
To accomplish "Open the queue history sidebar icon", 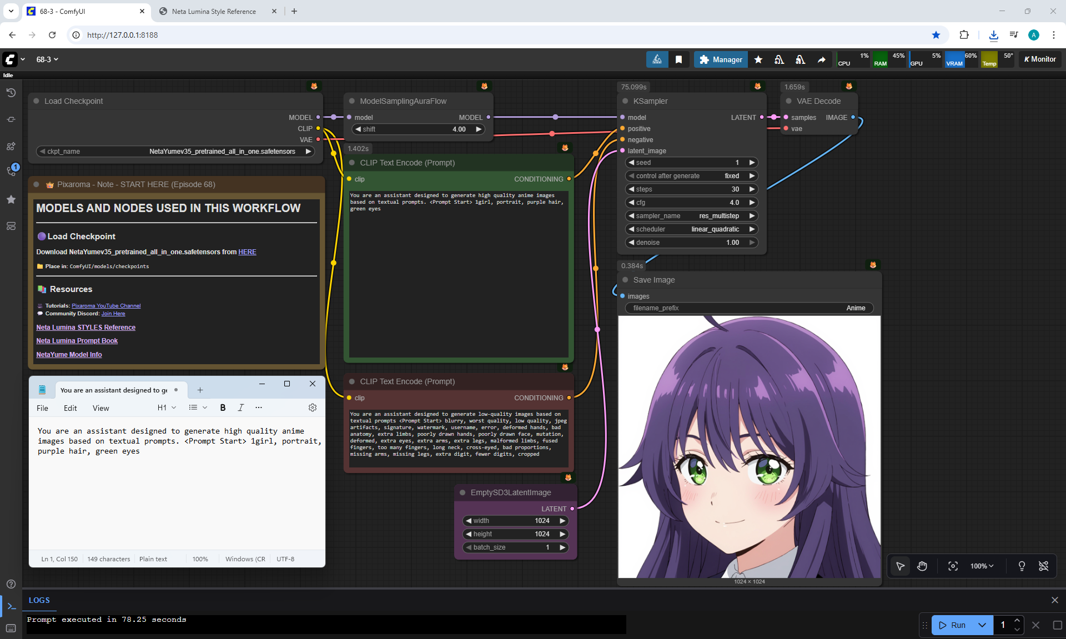I will pos(11,93).
